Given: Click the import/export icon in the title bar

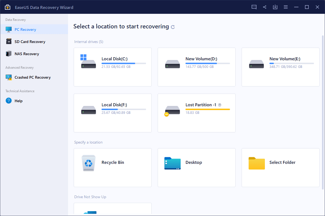Looking at the screenshot, I should [275, 7].
